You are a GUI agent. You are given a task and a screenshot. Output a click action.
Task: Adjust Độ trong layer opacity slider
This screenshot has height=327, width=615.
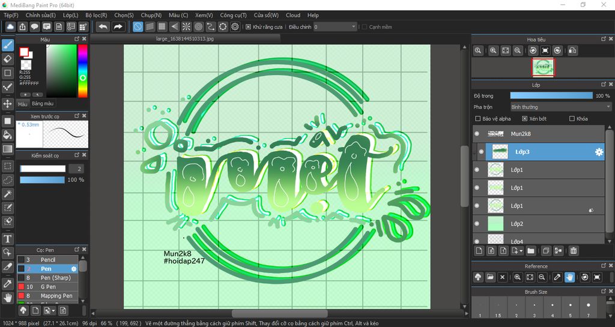[x=551, y=95]
